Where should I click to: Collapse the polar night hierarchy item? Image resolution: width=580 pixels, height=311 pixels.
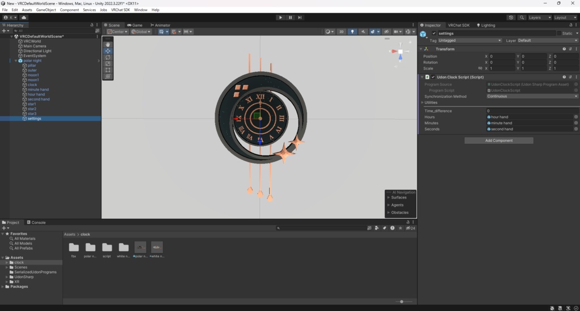pos(16,61)
